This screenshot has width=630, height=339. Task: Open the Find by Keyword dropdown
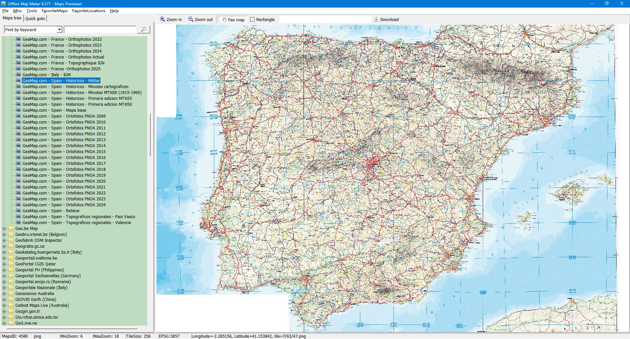(x=59, y=30)
